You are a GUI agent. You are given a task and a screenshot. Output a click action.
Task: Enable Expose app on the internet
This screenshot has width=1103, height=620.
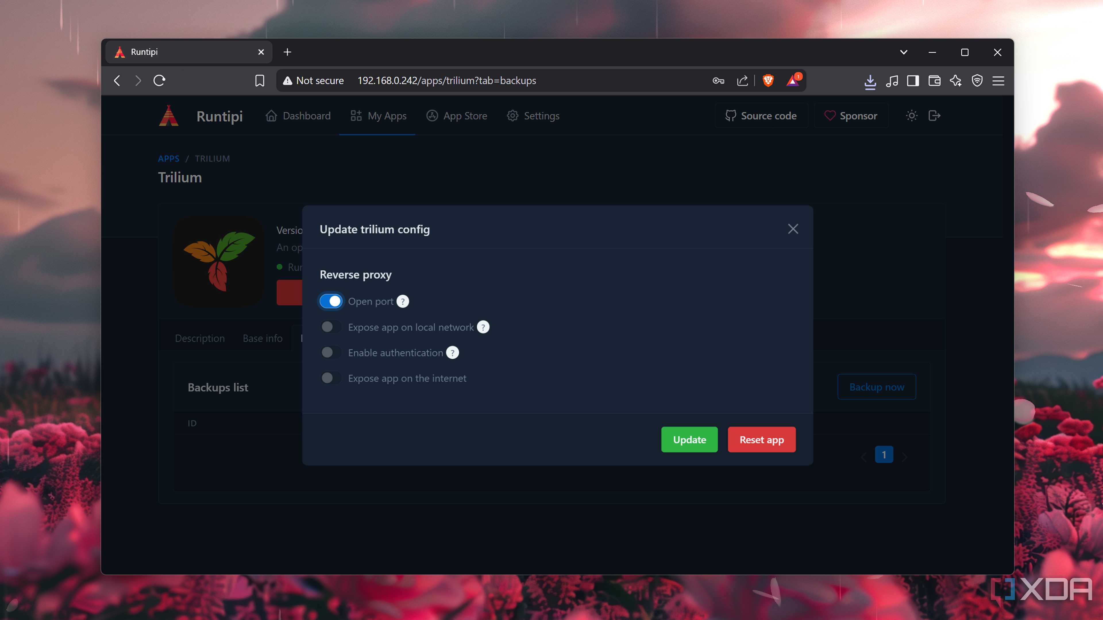331,378
